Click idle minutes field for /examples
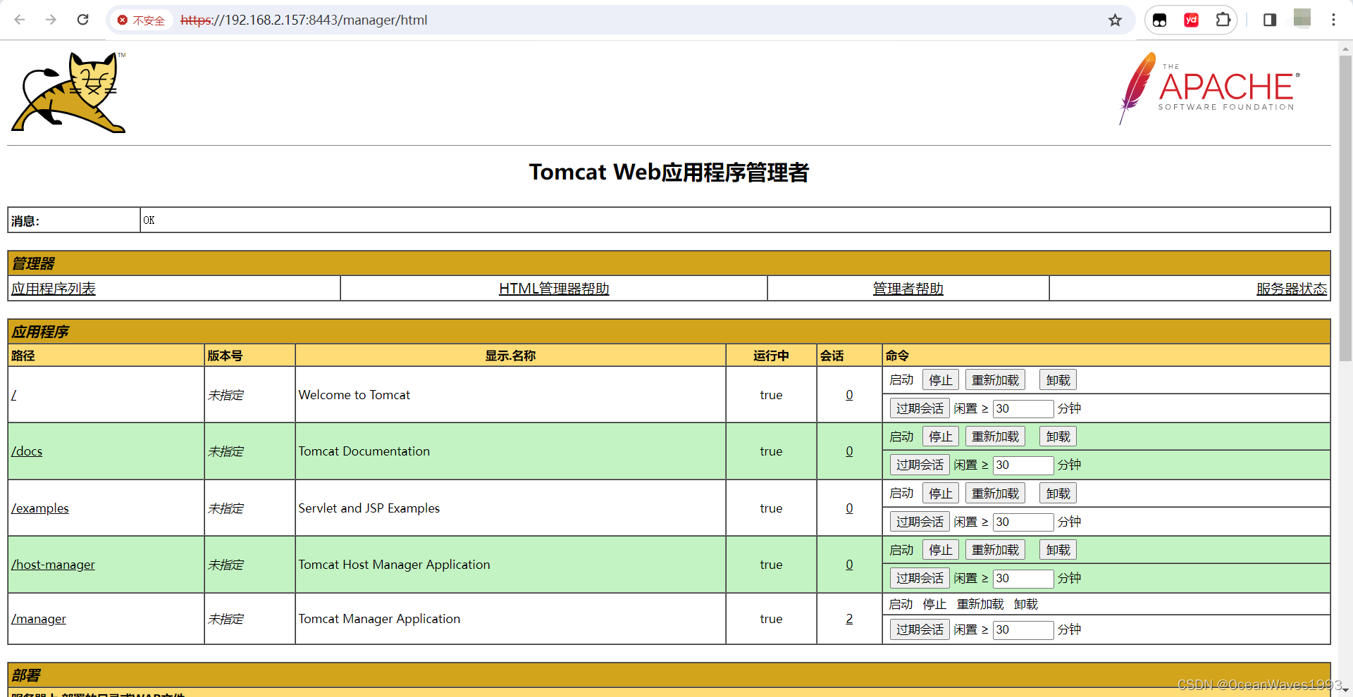1353x697 pixels. click(x=1023, y=522)
